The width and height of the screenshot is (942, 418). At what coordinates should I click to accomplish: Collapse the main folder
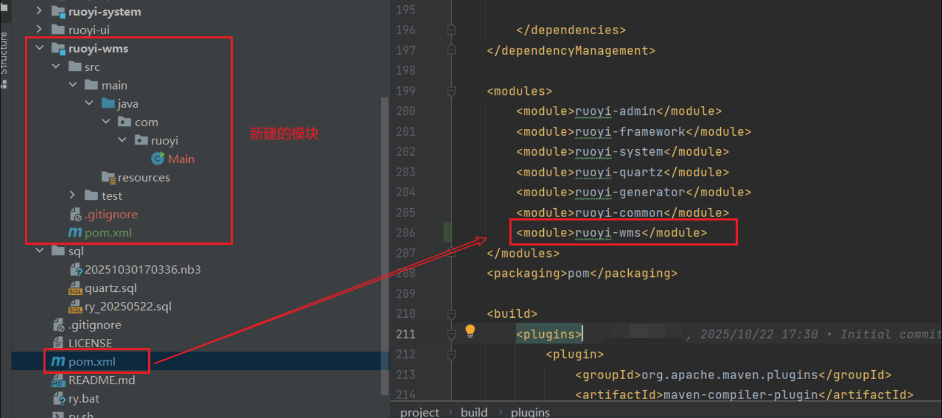[73, 84]
